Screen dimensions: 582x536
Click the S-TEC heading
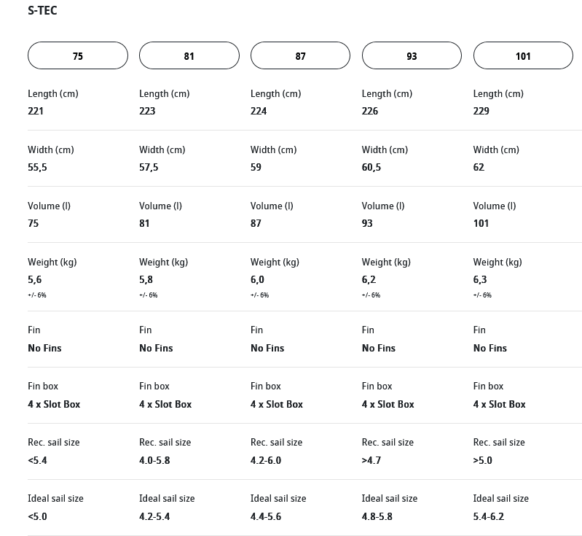42,11
